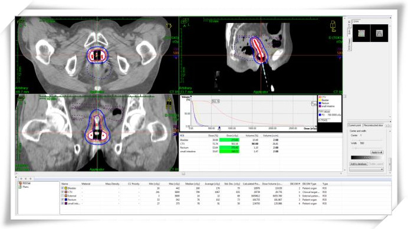The width and height of the screenshot is (408, 229).
Task: Click the orientation figure icon in sagittal view
Action: pyautogui.click(x=333, y=27)
